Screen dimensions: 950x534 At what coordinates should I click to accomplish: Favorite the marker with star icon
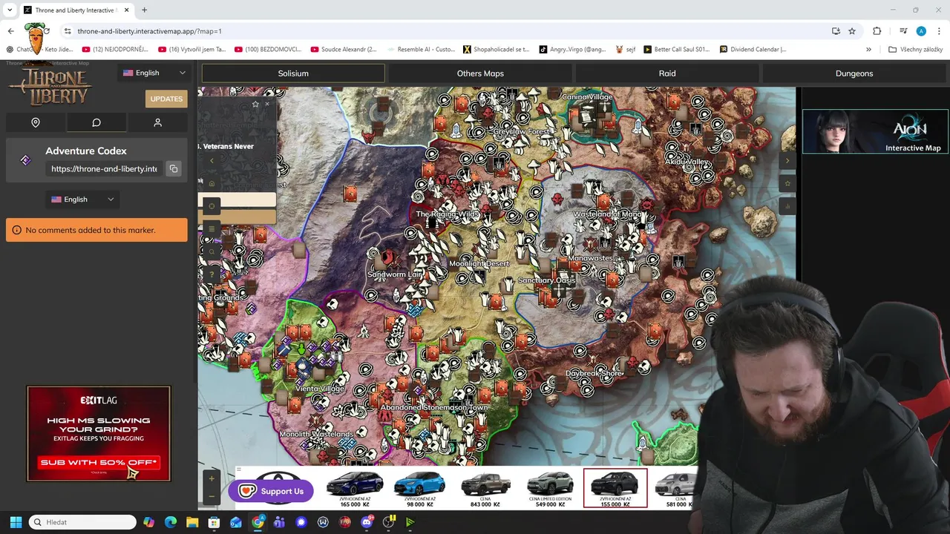(x=255, y=104)
